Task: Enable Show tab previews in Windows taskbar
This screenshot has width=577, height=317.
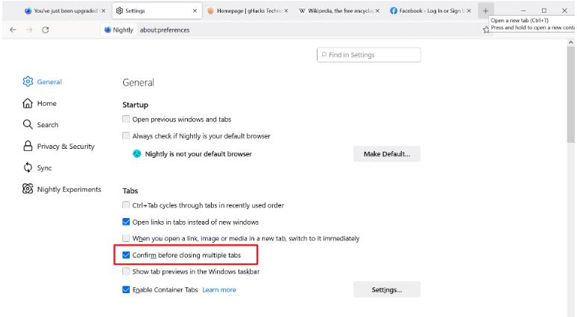Action: [125, 272]
